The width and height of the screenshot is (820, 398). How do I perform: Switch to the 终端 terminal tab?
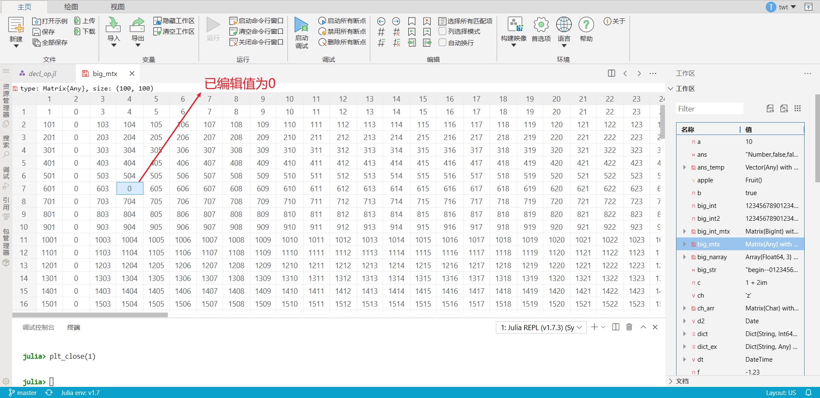[73, 328]
